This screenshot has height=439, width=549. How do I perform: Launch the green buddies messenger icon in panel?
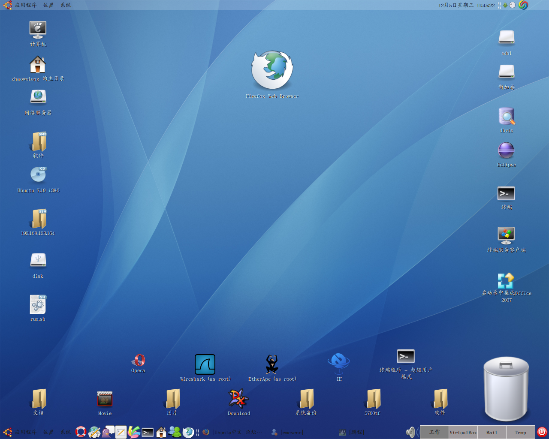pyautogui.click(x=175, y=432)
